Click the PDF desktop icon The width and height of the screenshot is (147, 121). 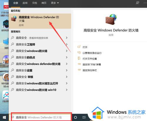click(x=6, y=6)
